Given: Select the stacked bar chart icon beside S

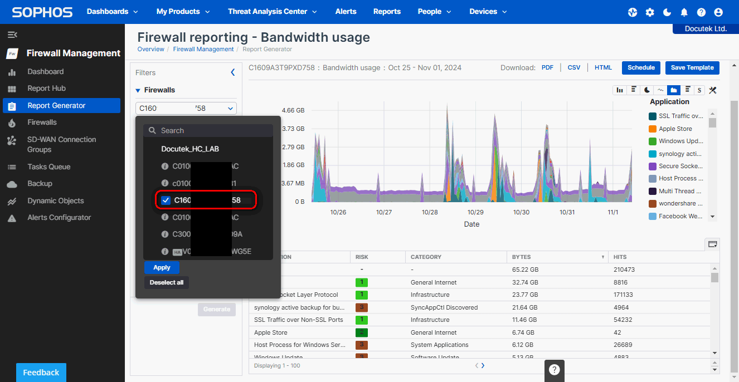Looking at the screenshot, I should click(x=687, y=90).
